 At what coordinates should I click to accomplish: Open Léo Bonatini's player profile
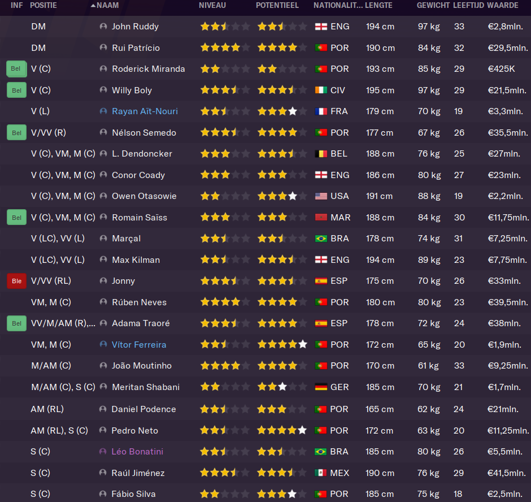[x=137, y=452]
